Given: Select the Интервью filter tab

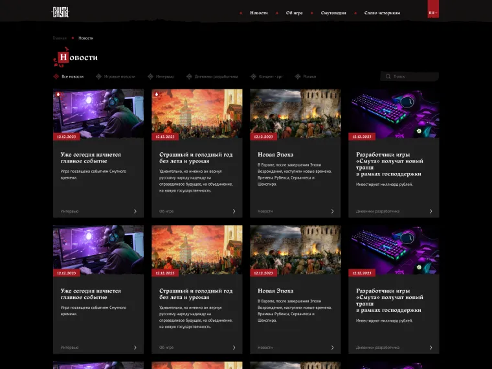Looking at the screenshot, I should click(x=161, y=76).
